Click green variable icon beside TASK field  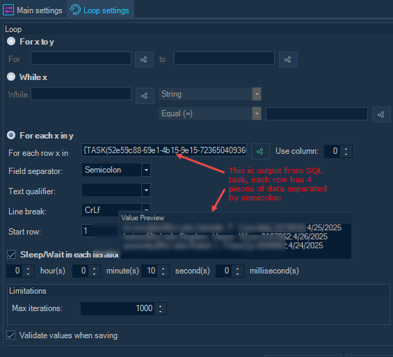[260, 151]
